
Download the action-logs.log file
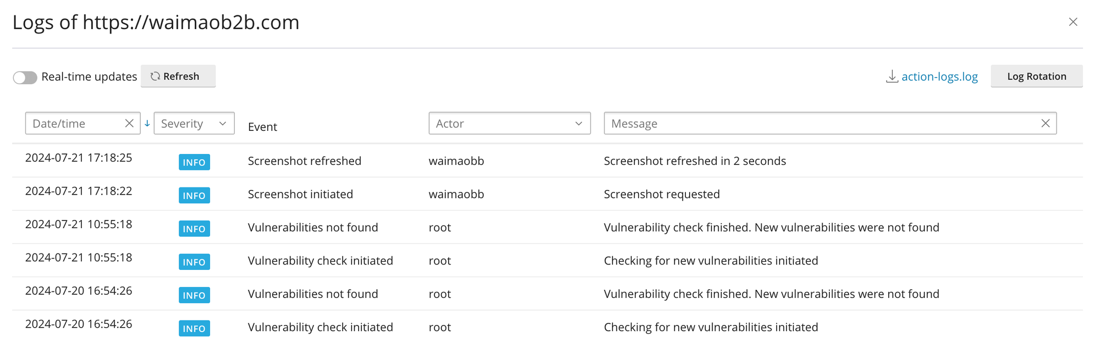pyautogui.click(x=939, y=76)
